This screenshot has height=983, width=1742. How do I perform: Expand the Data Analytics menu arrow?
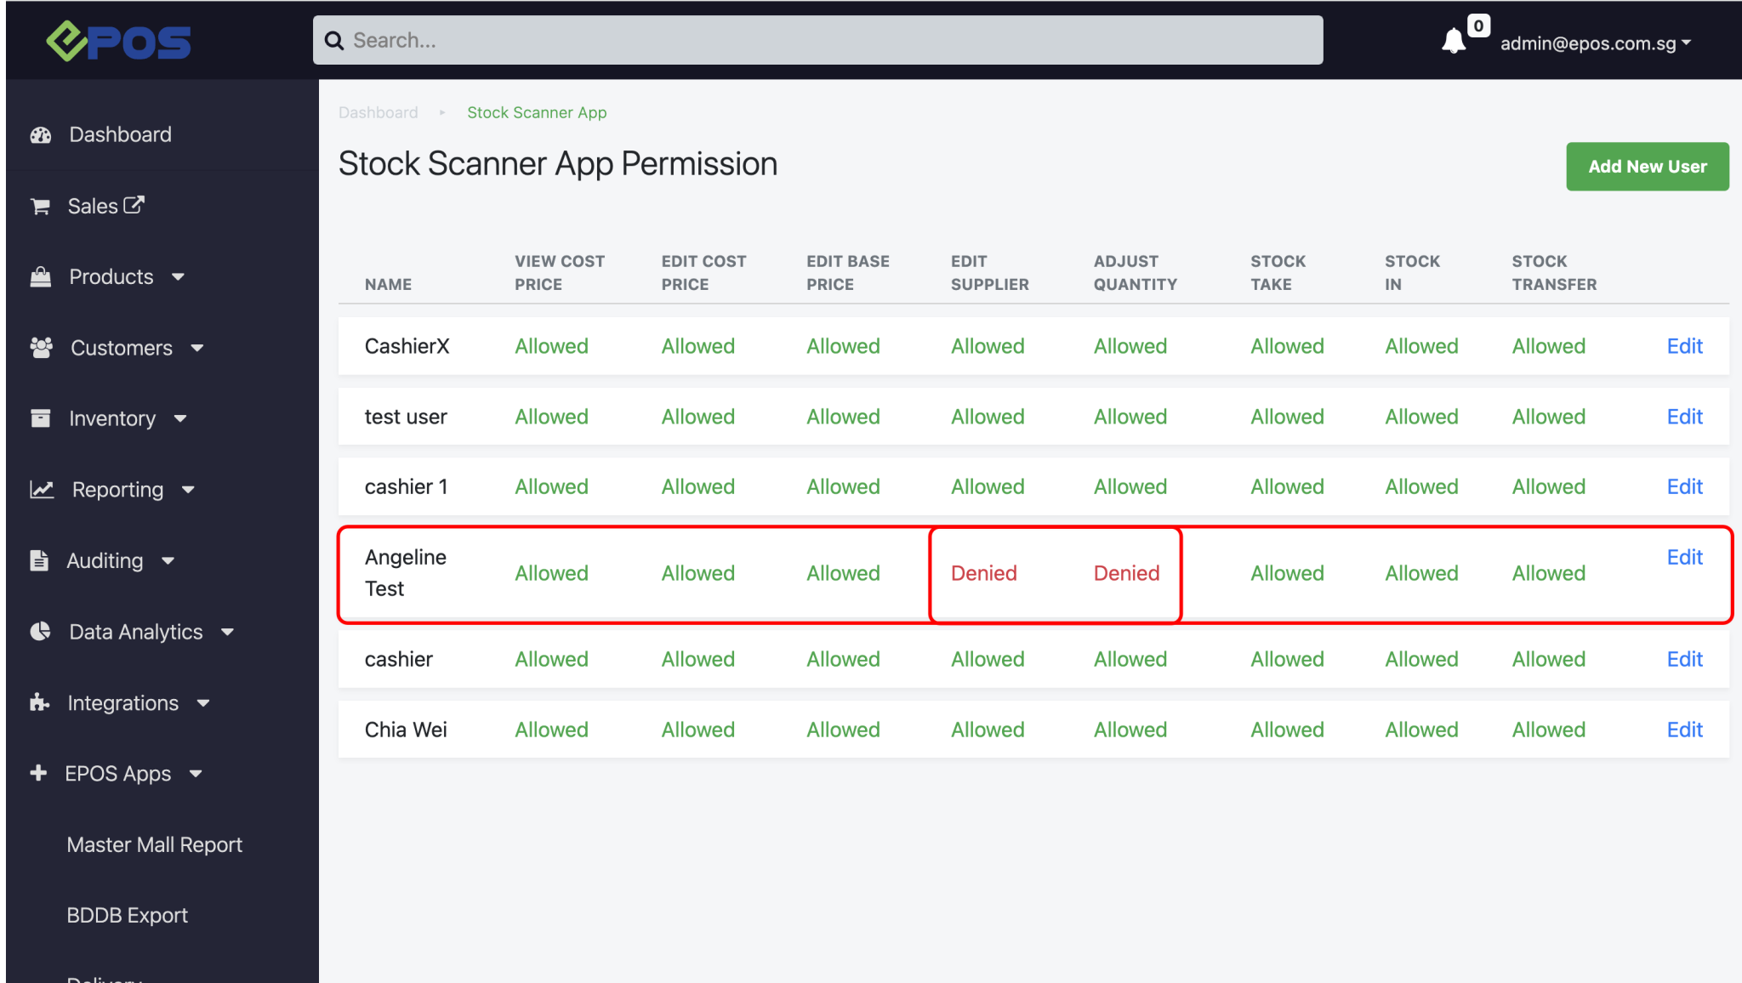[x=227, y=632]
